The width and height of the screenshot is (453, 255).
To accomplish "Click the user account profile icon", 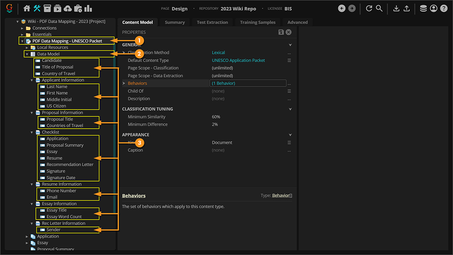I will coord(434,9).
